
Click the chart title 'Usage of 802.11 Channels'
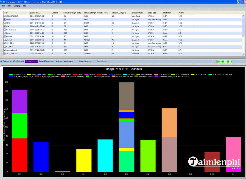pyautogui.click(x=124, y=69)
